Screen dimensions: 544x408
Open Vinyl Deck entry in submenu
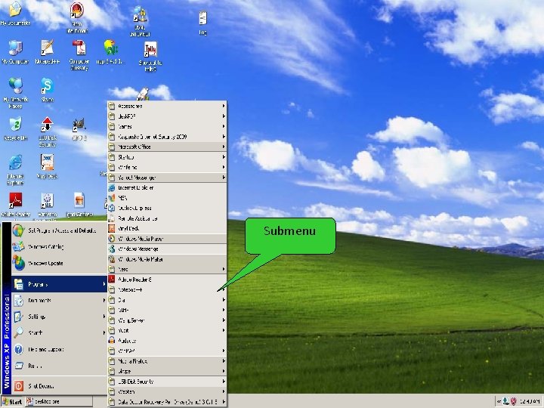click(167, 228)
